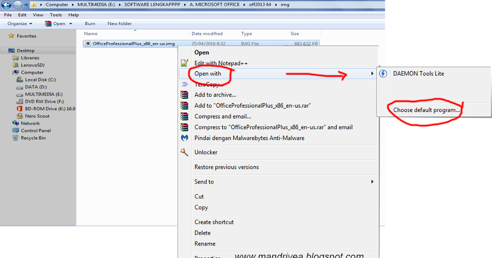The width and height of the screenshot is (492, 258).
Task: Click the Control Panel icon in sidebar
Action: point(16,131)
